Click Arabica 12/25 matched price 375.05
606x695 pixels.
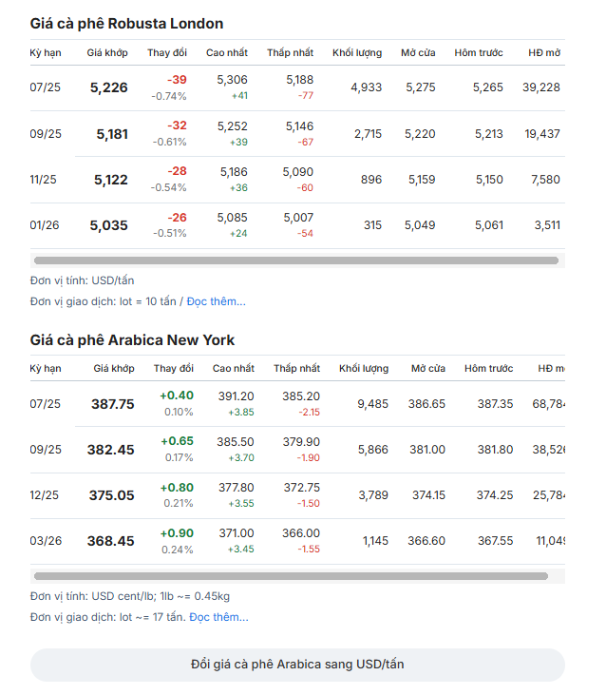coord(111,495)
